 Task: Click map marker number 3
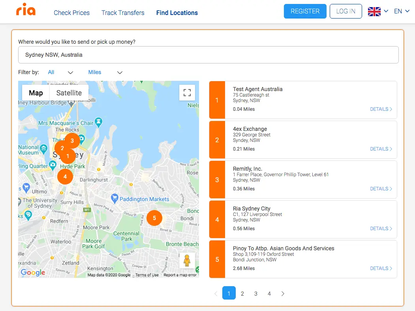72,141
